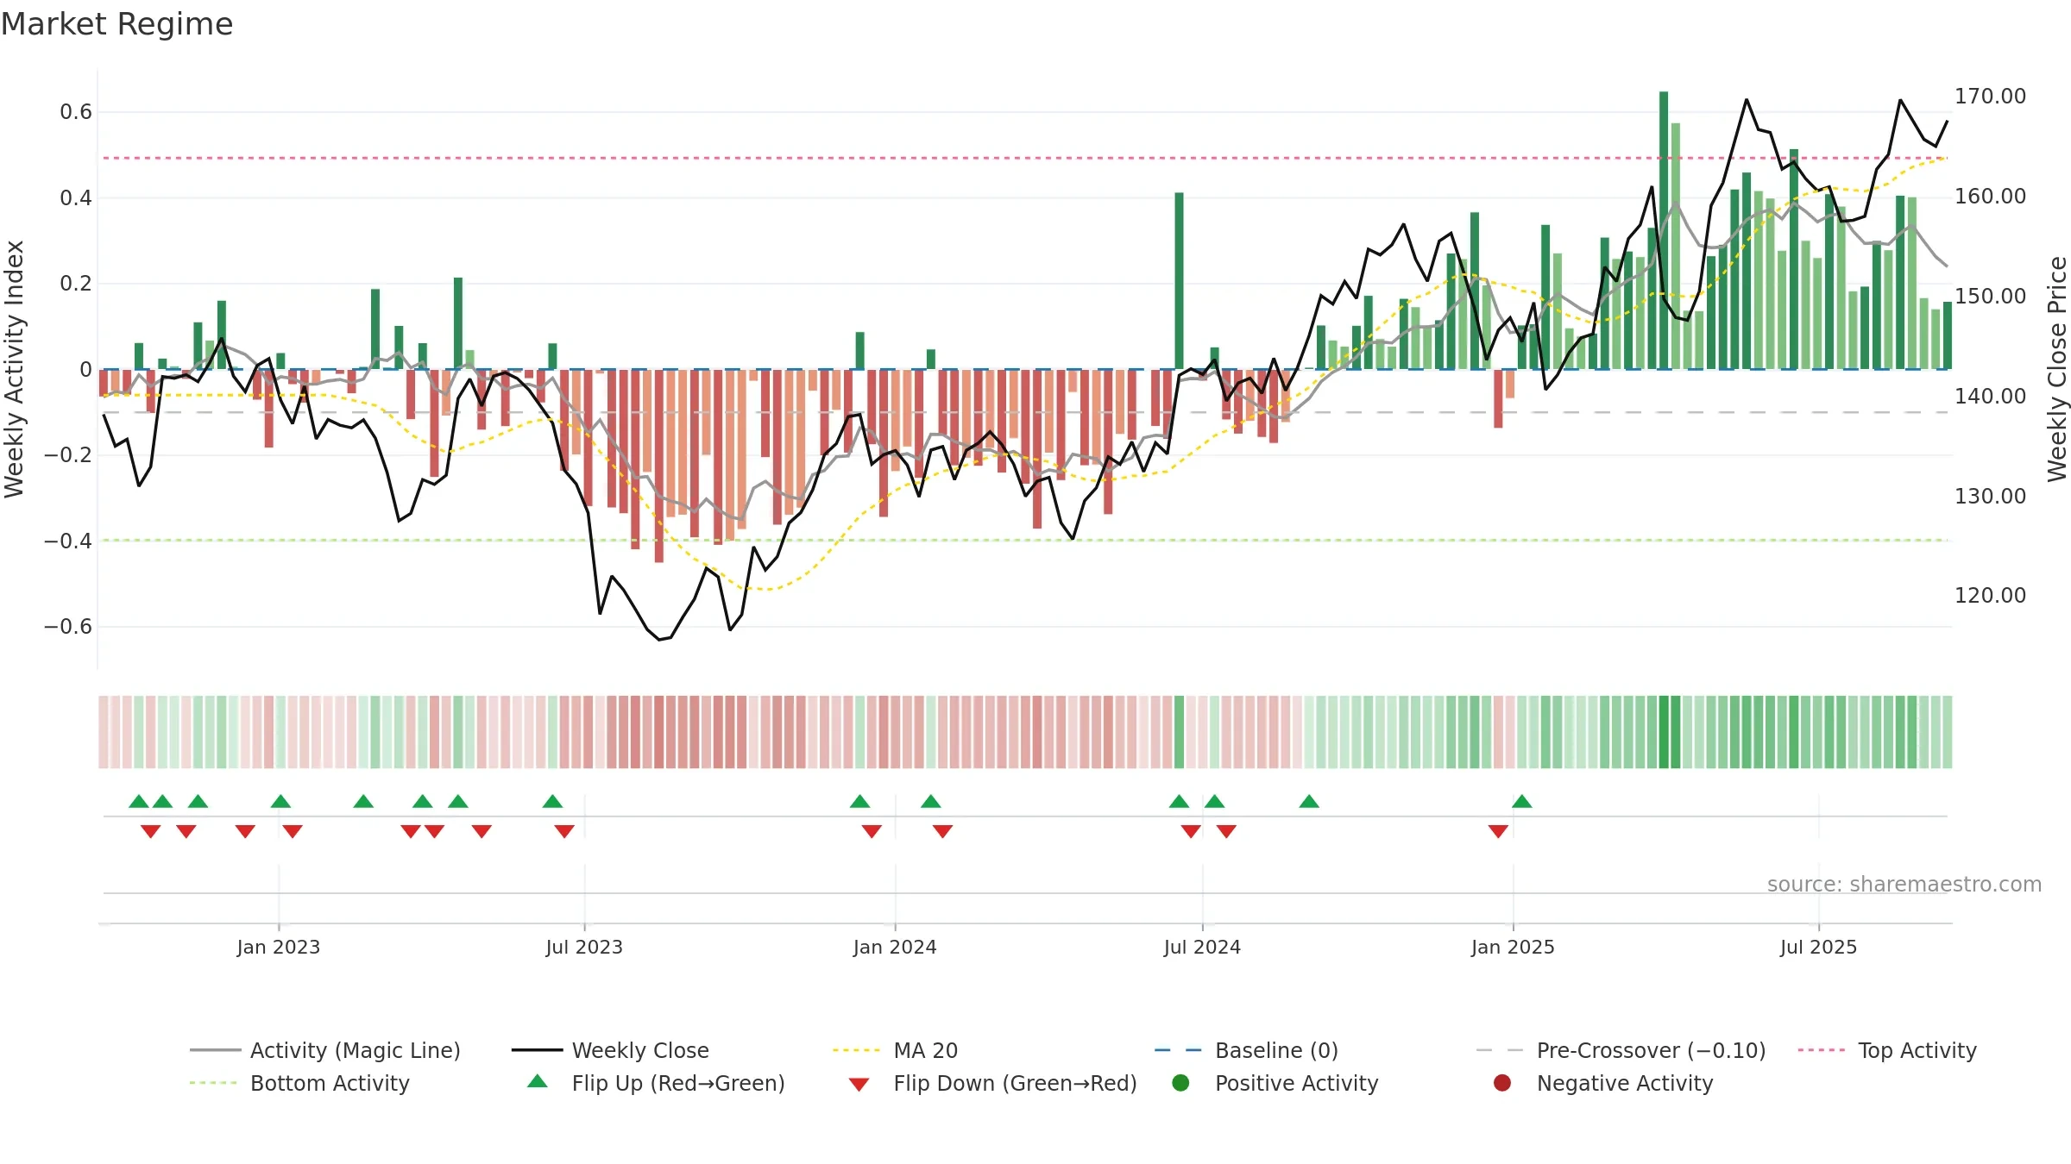Click the Jul 2023 x-axis tick label

pos(584,947)
